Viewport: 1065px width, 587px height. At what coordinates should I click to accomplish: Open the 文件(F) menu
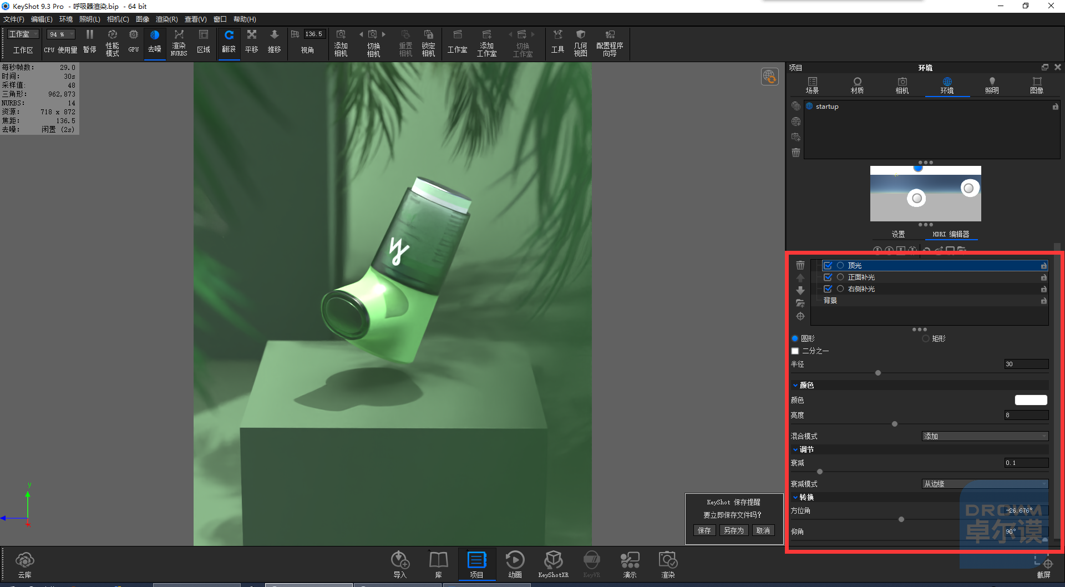14,19
